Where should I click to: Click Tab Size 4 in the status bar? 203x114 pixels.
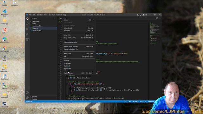[135, 101]
